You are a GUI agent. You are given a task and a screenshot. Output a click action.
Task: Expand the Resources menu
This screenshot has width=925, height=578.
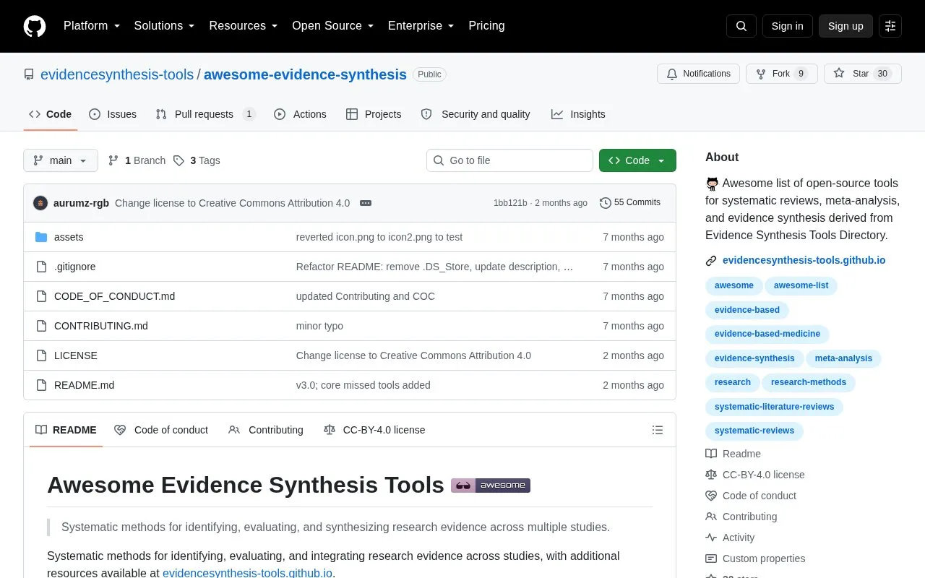click(x=244, y=26)
